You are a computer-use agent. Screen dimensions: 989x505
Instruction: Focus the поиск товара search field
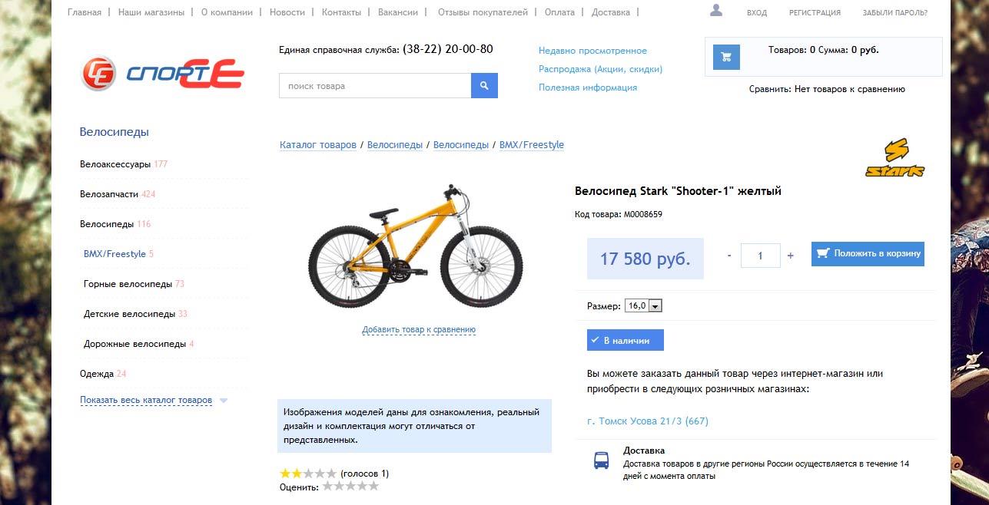pos(375,86)
